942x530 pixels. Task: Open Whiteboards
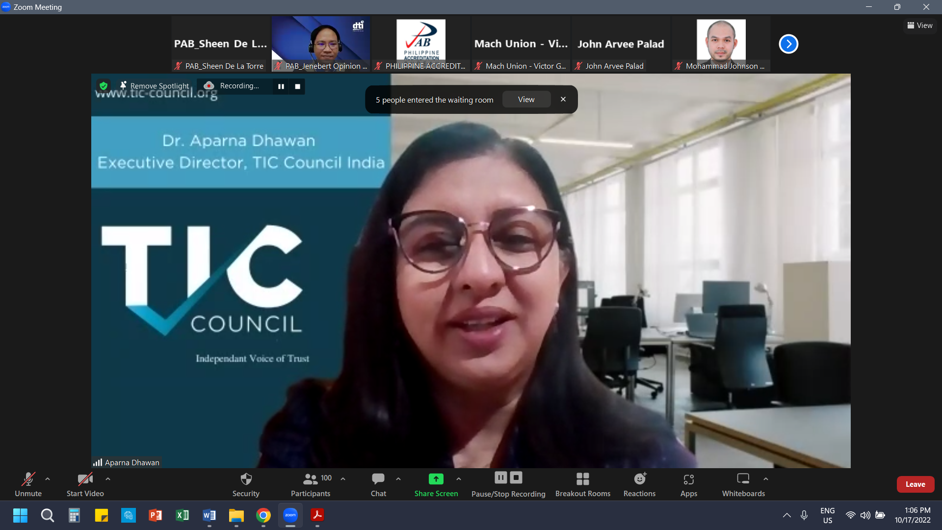pyautogui.click(x=743, y=484)
